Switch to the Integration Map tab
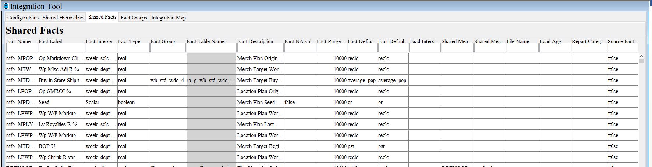 pos(168,18)
